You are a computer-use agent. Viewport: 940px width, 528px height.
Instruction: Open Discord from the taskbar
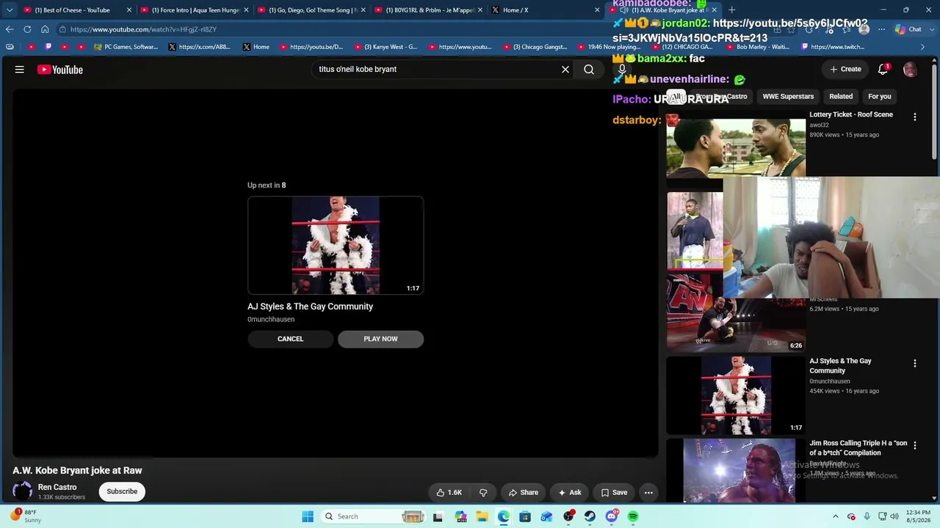(612, 516)
